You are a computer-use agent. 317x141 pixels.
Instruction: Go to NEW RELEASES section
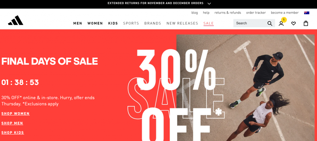coord(182,23)
